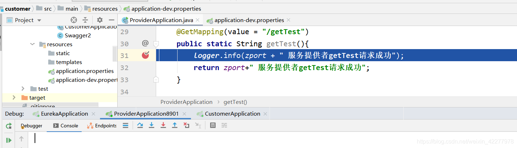Click the Collapse All icon in Project panel
Screen dimensions: 517x148
(x=85, y=20)
